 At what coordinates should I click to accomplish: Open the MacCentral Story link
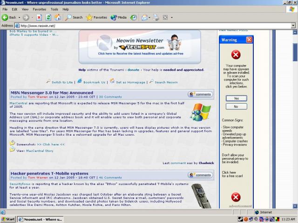(40, 151)
